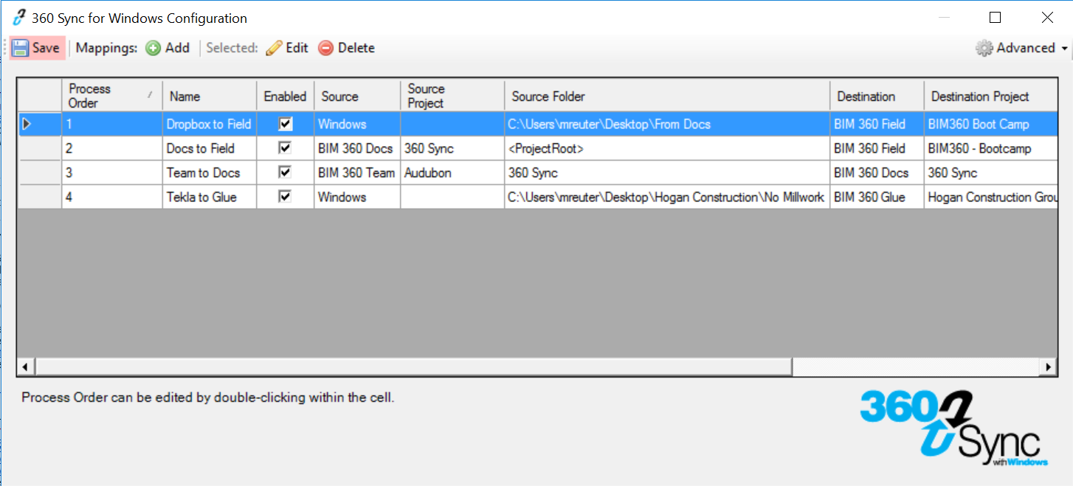Click the horizontal scrollbar left arrow
1073x486 pixels.
(x=25, y=367)
